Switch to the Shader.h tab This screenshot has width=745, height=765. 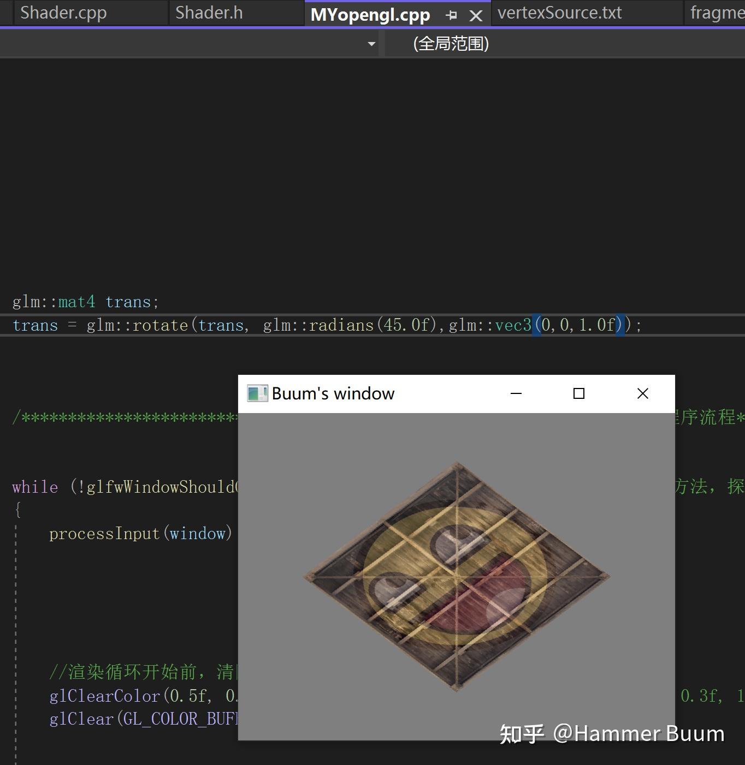pos(208,13)
